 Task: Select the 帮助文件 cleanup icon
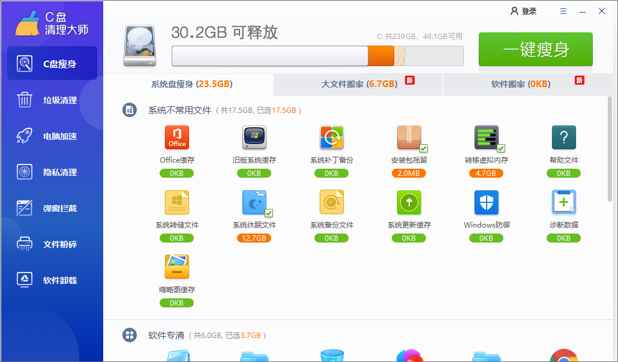pyautogui.click(x=563, y=138)
